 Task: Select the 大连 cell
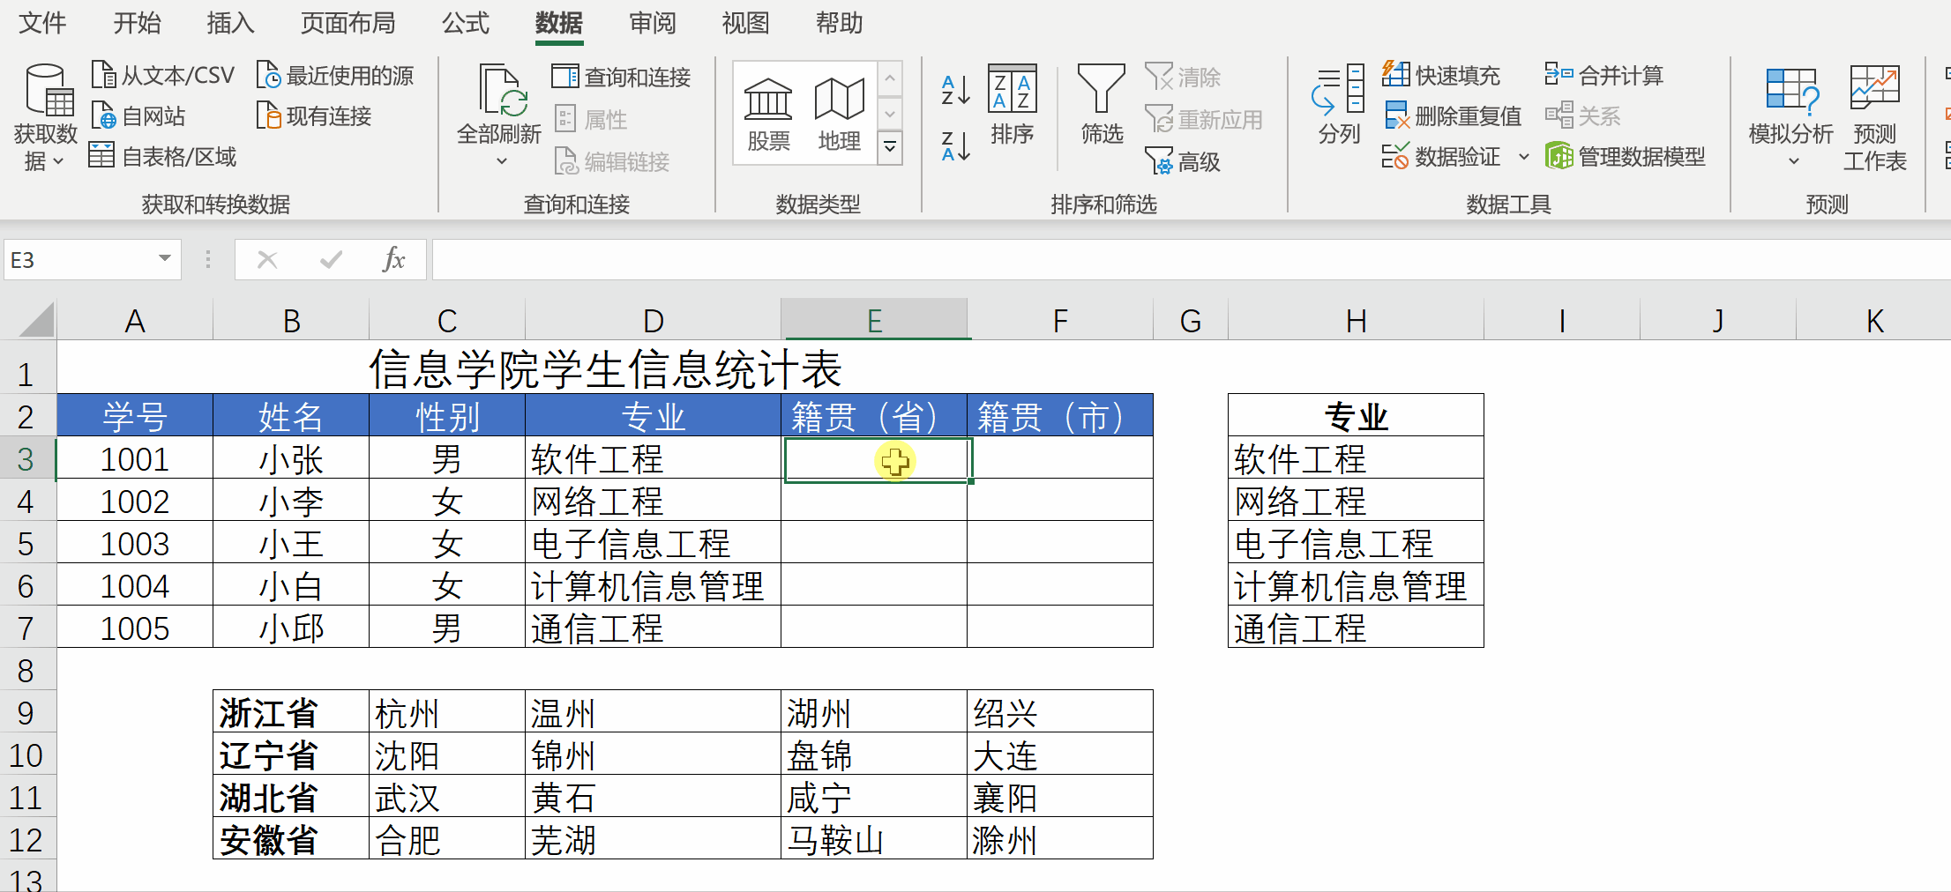pyautogui.click(x=1060, y=754)
